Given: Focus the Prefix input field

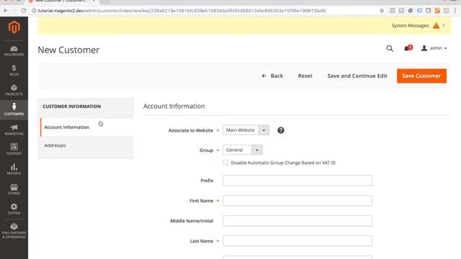Looking at the screenshot, I should pos(297,181).
